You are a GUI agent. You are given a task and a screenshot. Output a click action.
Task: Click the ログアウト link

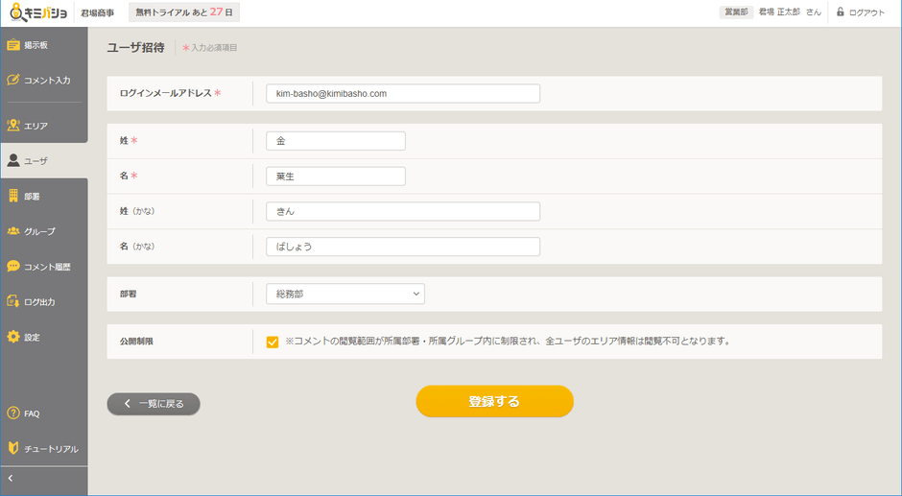(x=866, y=12)
